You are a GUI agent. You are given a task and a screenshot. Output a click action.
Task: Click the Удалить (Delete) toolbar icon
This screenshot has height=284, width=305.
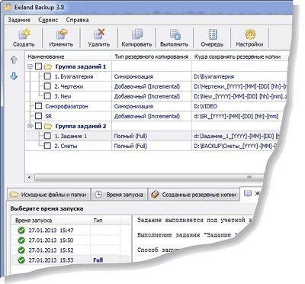click(x=99, y=34)
